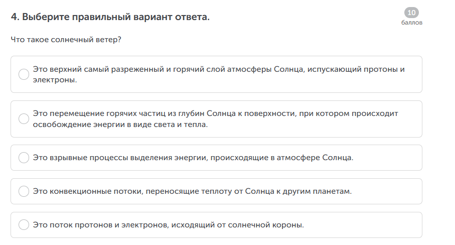The height and width of the screenshot is (245, 455).
Task: Pick the convection flows answer radio button
Action: 24,191
